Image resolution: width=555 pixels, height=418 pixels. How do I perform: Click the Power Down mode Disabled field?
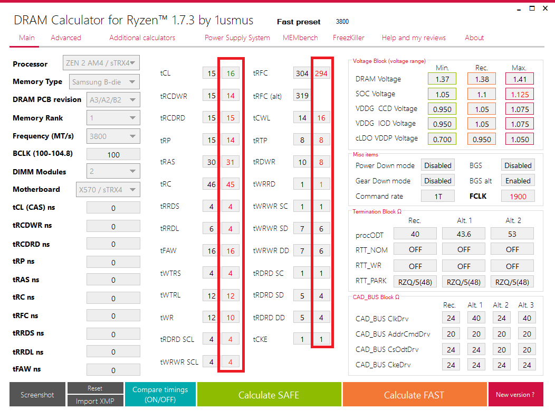pos(438,165)
